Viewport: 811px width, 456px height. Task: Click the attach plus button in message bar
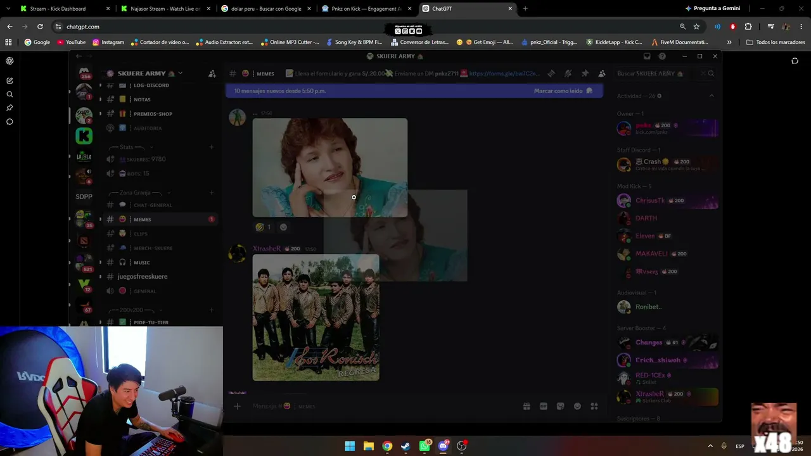pyautogui.click(x=237, y=406)
